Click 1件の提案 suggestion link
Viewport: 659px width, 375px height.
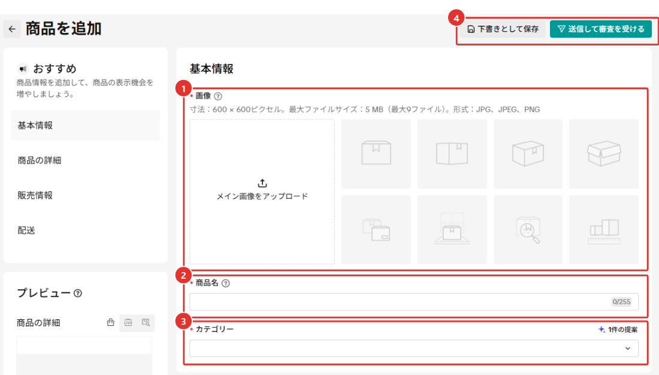pos(618,330)
